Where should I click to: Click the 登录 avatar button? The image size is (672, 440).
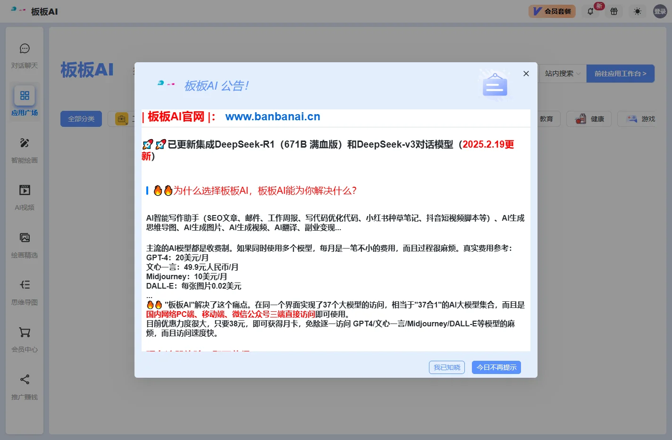coord(660,11)
